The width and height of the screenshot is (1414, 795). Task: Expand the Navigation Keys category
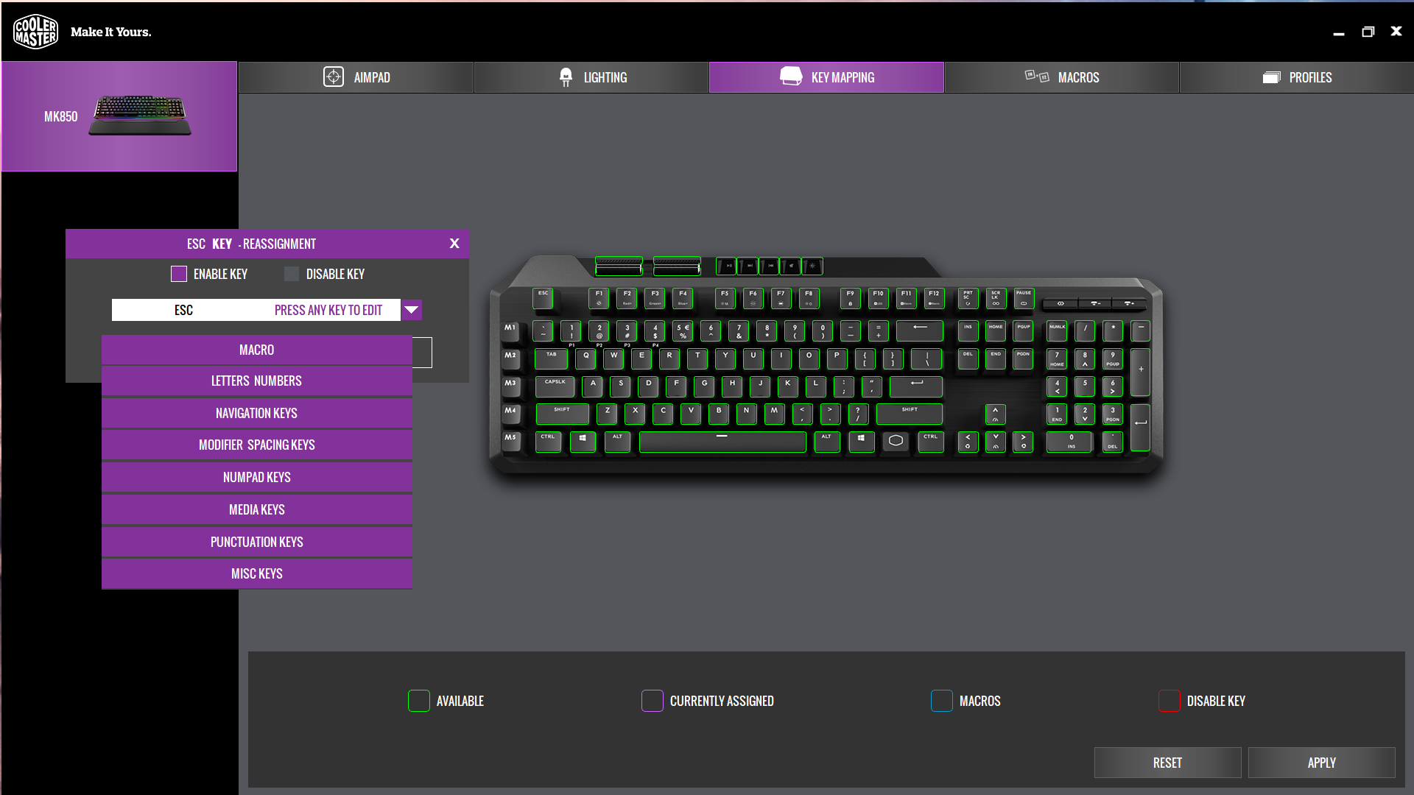point(256,413)
